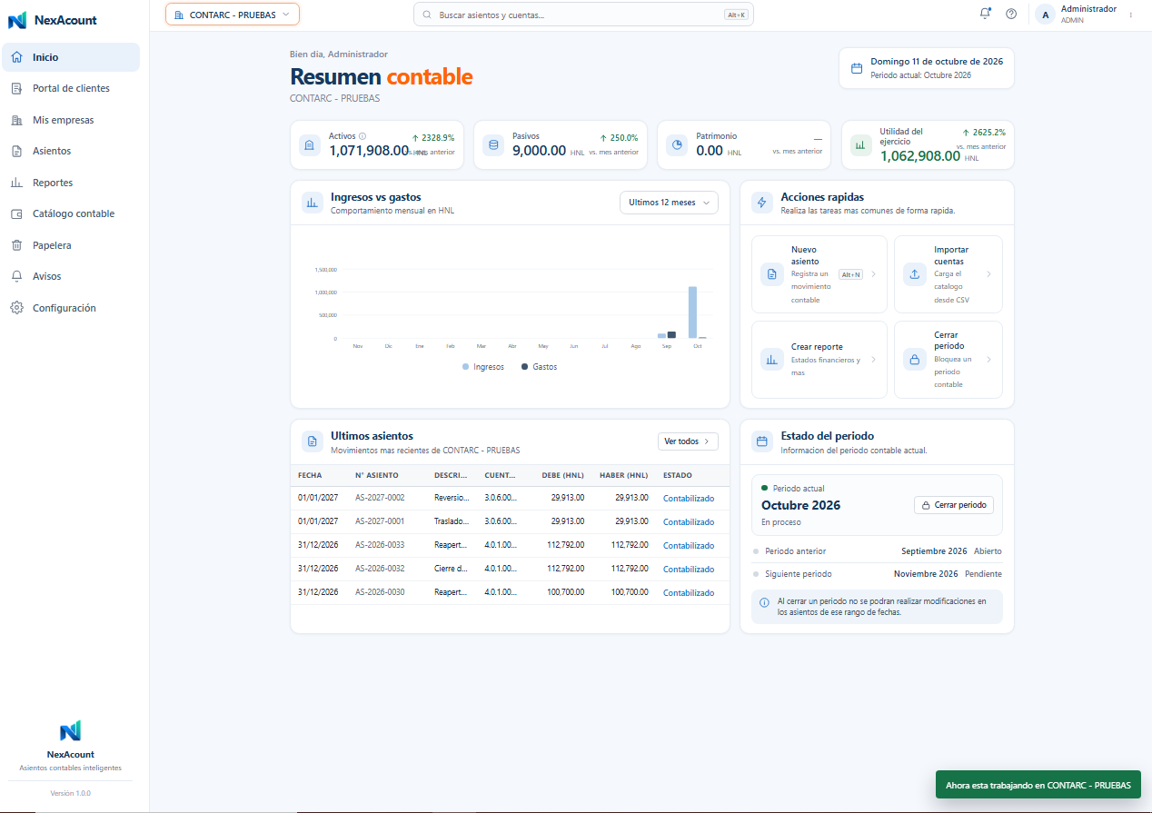Click the Papelera trash icon
Image resolution: width=1152 pixels, height=813 pixels.
(16, 245)
